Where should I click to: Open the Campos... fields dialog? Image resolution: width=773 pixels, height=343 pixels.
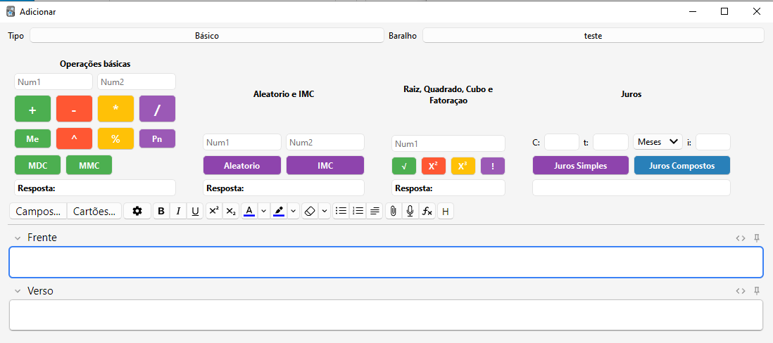tap(38, 211)
